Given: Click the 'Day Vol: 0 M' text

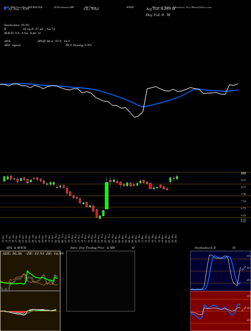Looking at the screenshot, I should (158, 15).
